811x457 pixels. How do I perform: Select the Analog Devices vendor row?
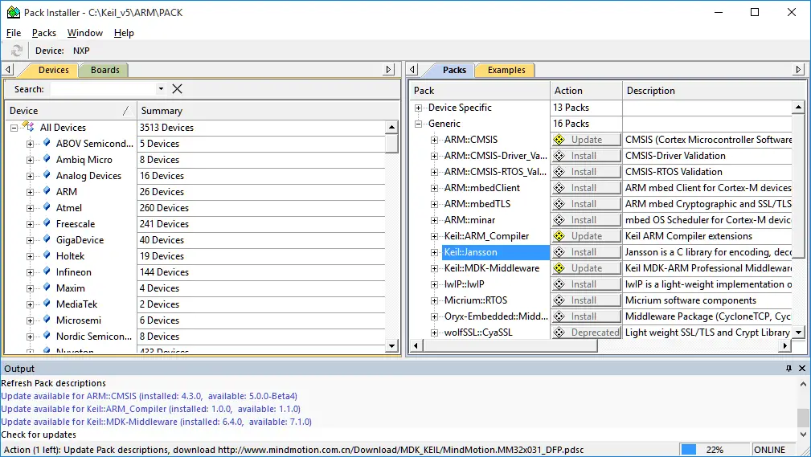click(x=88, y=176)
